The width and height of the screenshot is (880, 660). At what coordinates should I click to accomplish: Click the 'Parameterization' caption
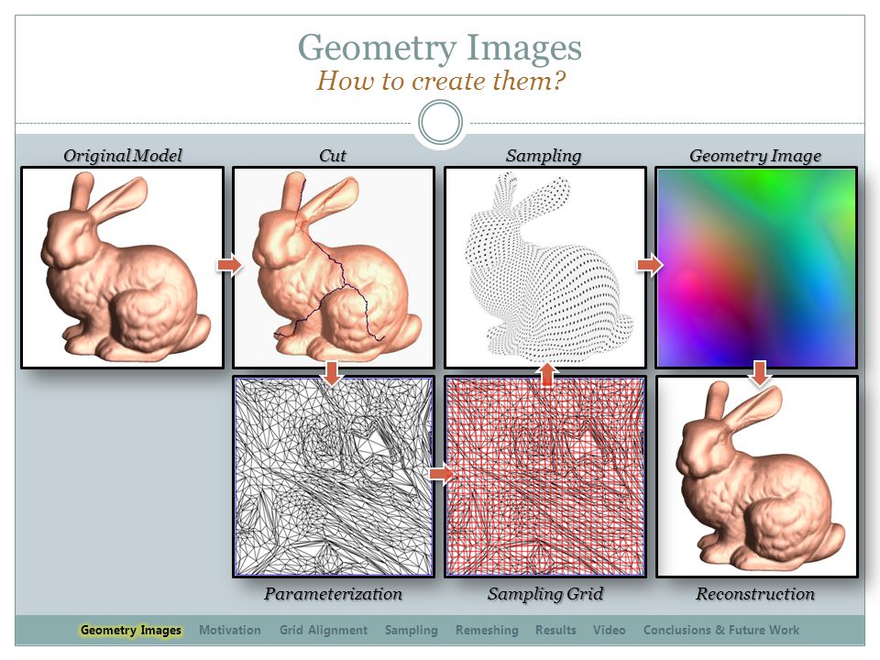(333, 594)
